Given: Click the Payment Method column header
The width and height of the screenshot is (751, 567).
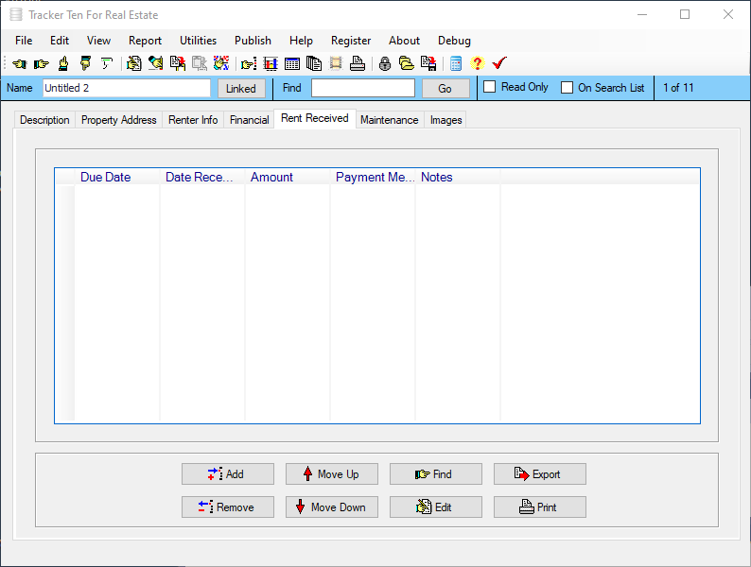Looking at the screenshot, I should coord(373,177).
